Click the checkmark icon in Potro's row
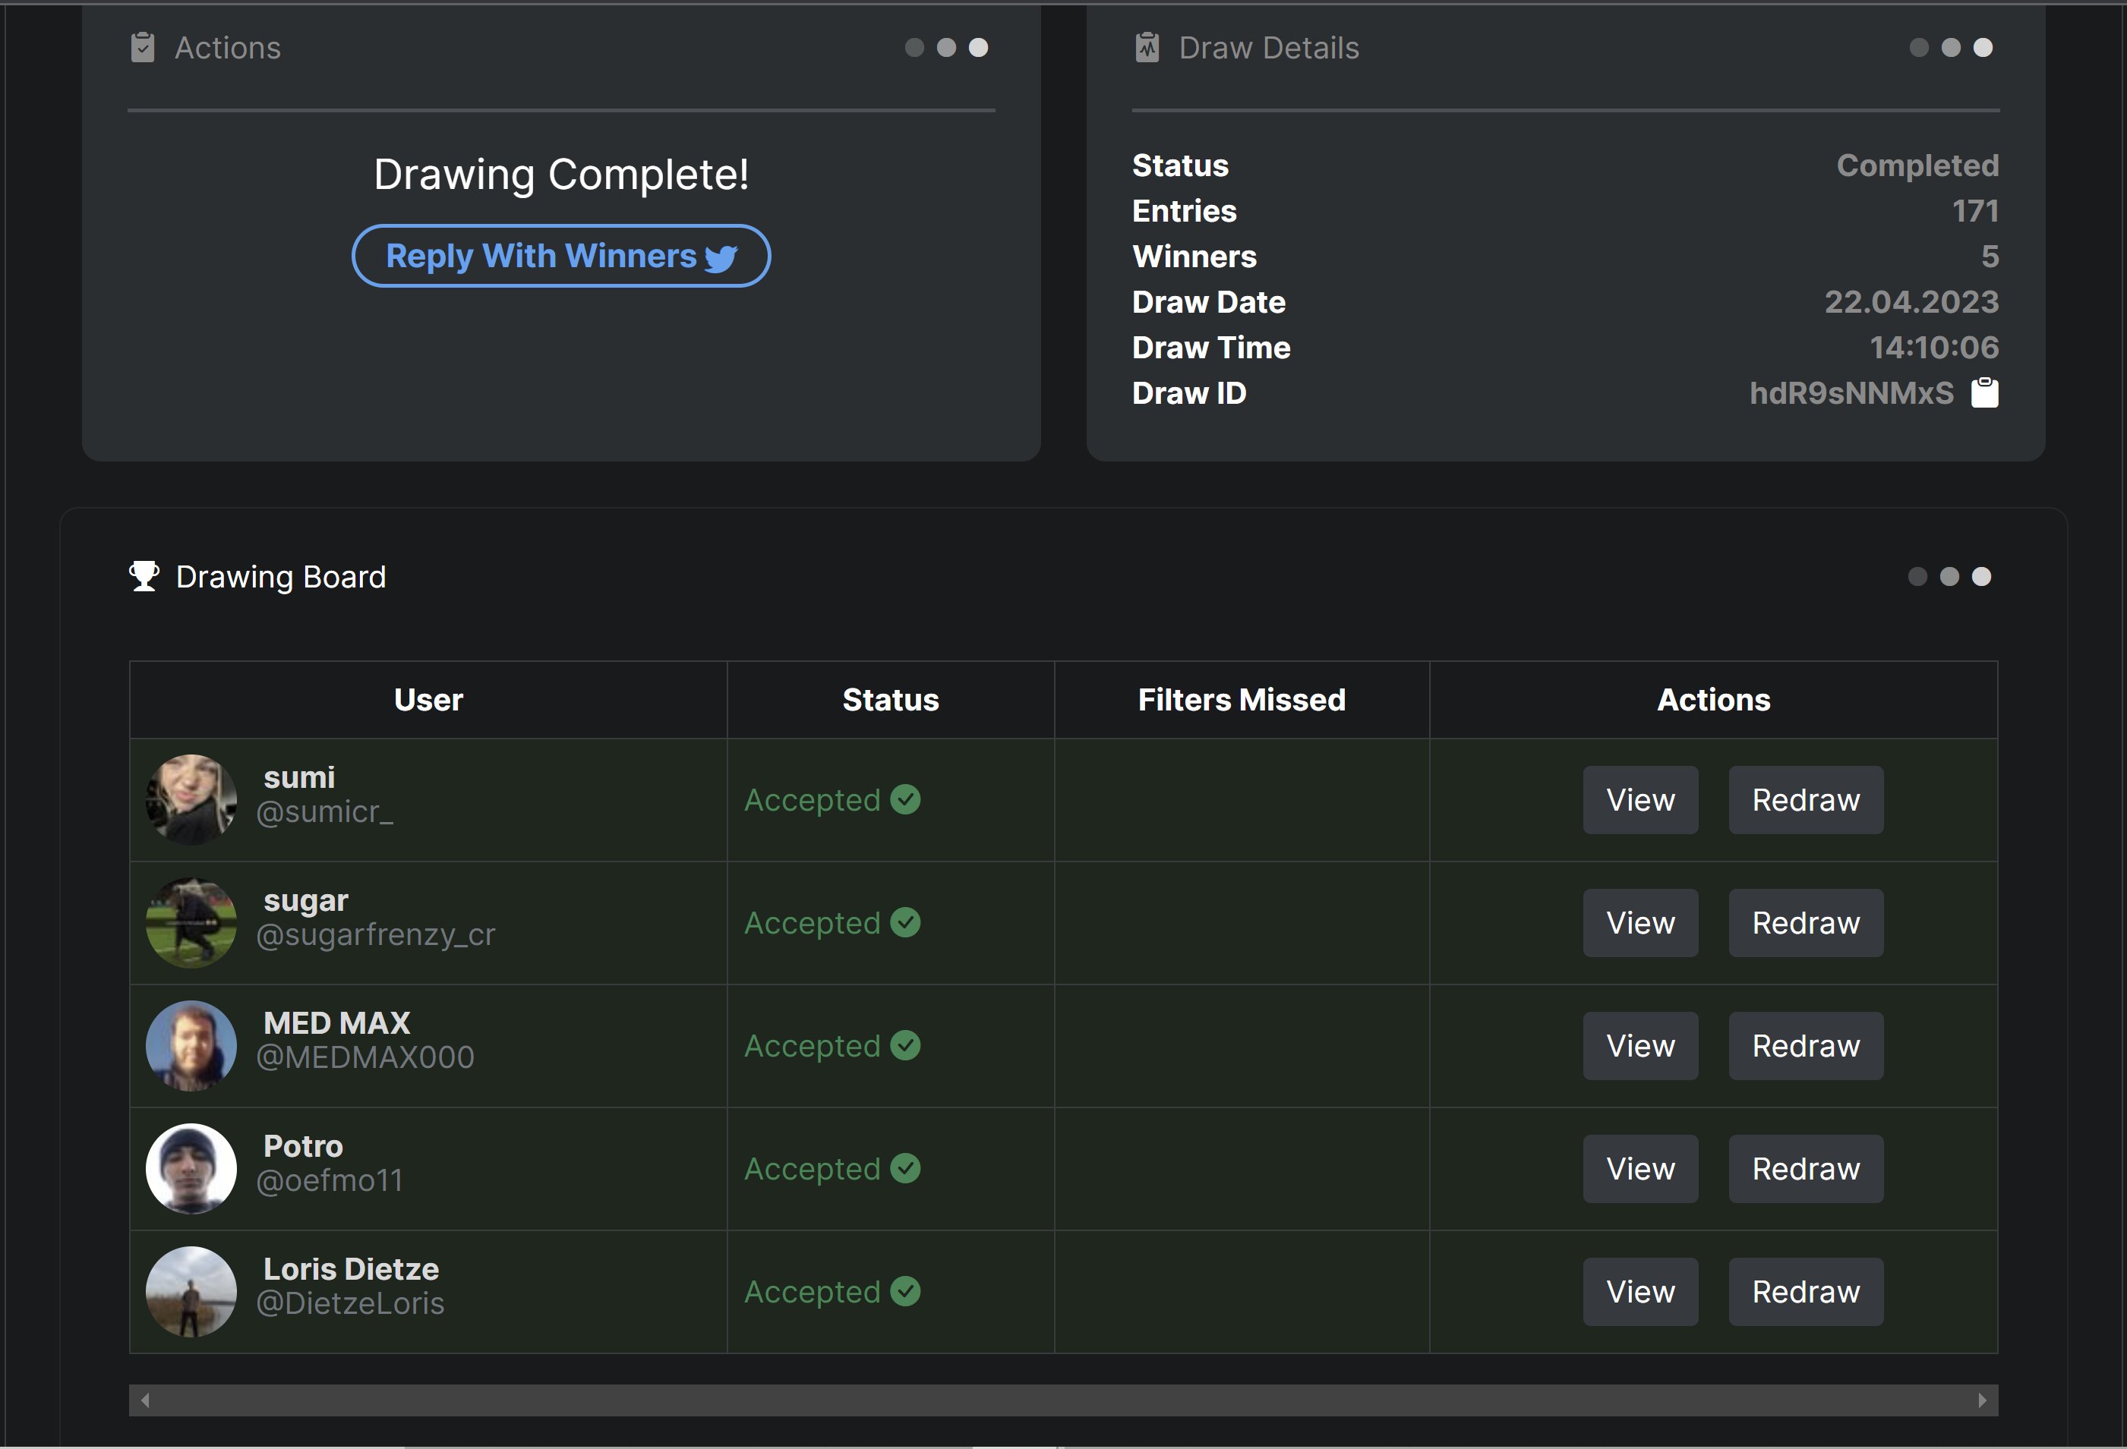This screenshot has height=1449, width=2127. 905,1168
